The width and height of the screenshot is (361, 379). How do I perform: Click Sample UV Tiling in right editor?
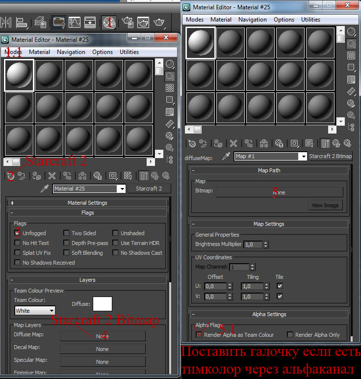[351, 67]
